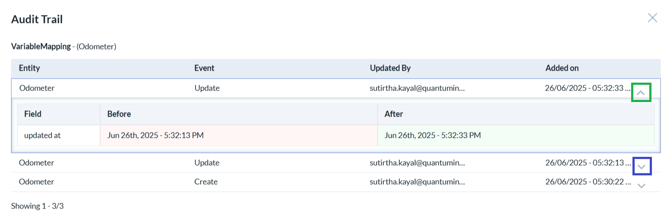Screen dimensions: 671x220
Task: Expand the 05:32:13 Update row chevron
Action: click(641, 167)
